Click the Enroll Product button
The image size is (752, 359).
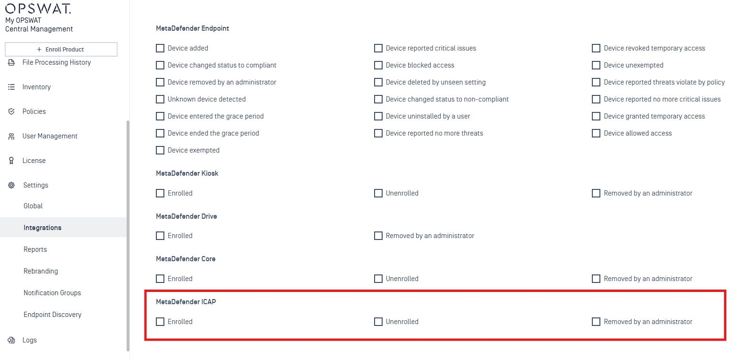[x=61, y=49]
